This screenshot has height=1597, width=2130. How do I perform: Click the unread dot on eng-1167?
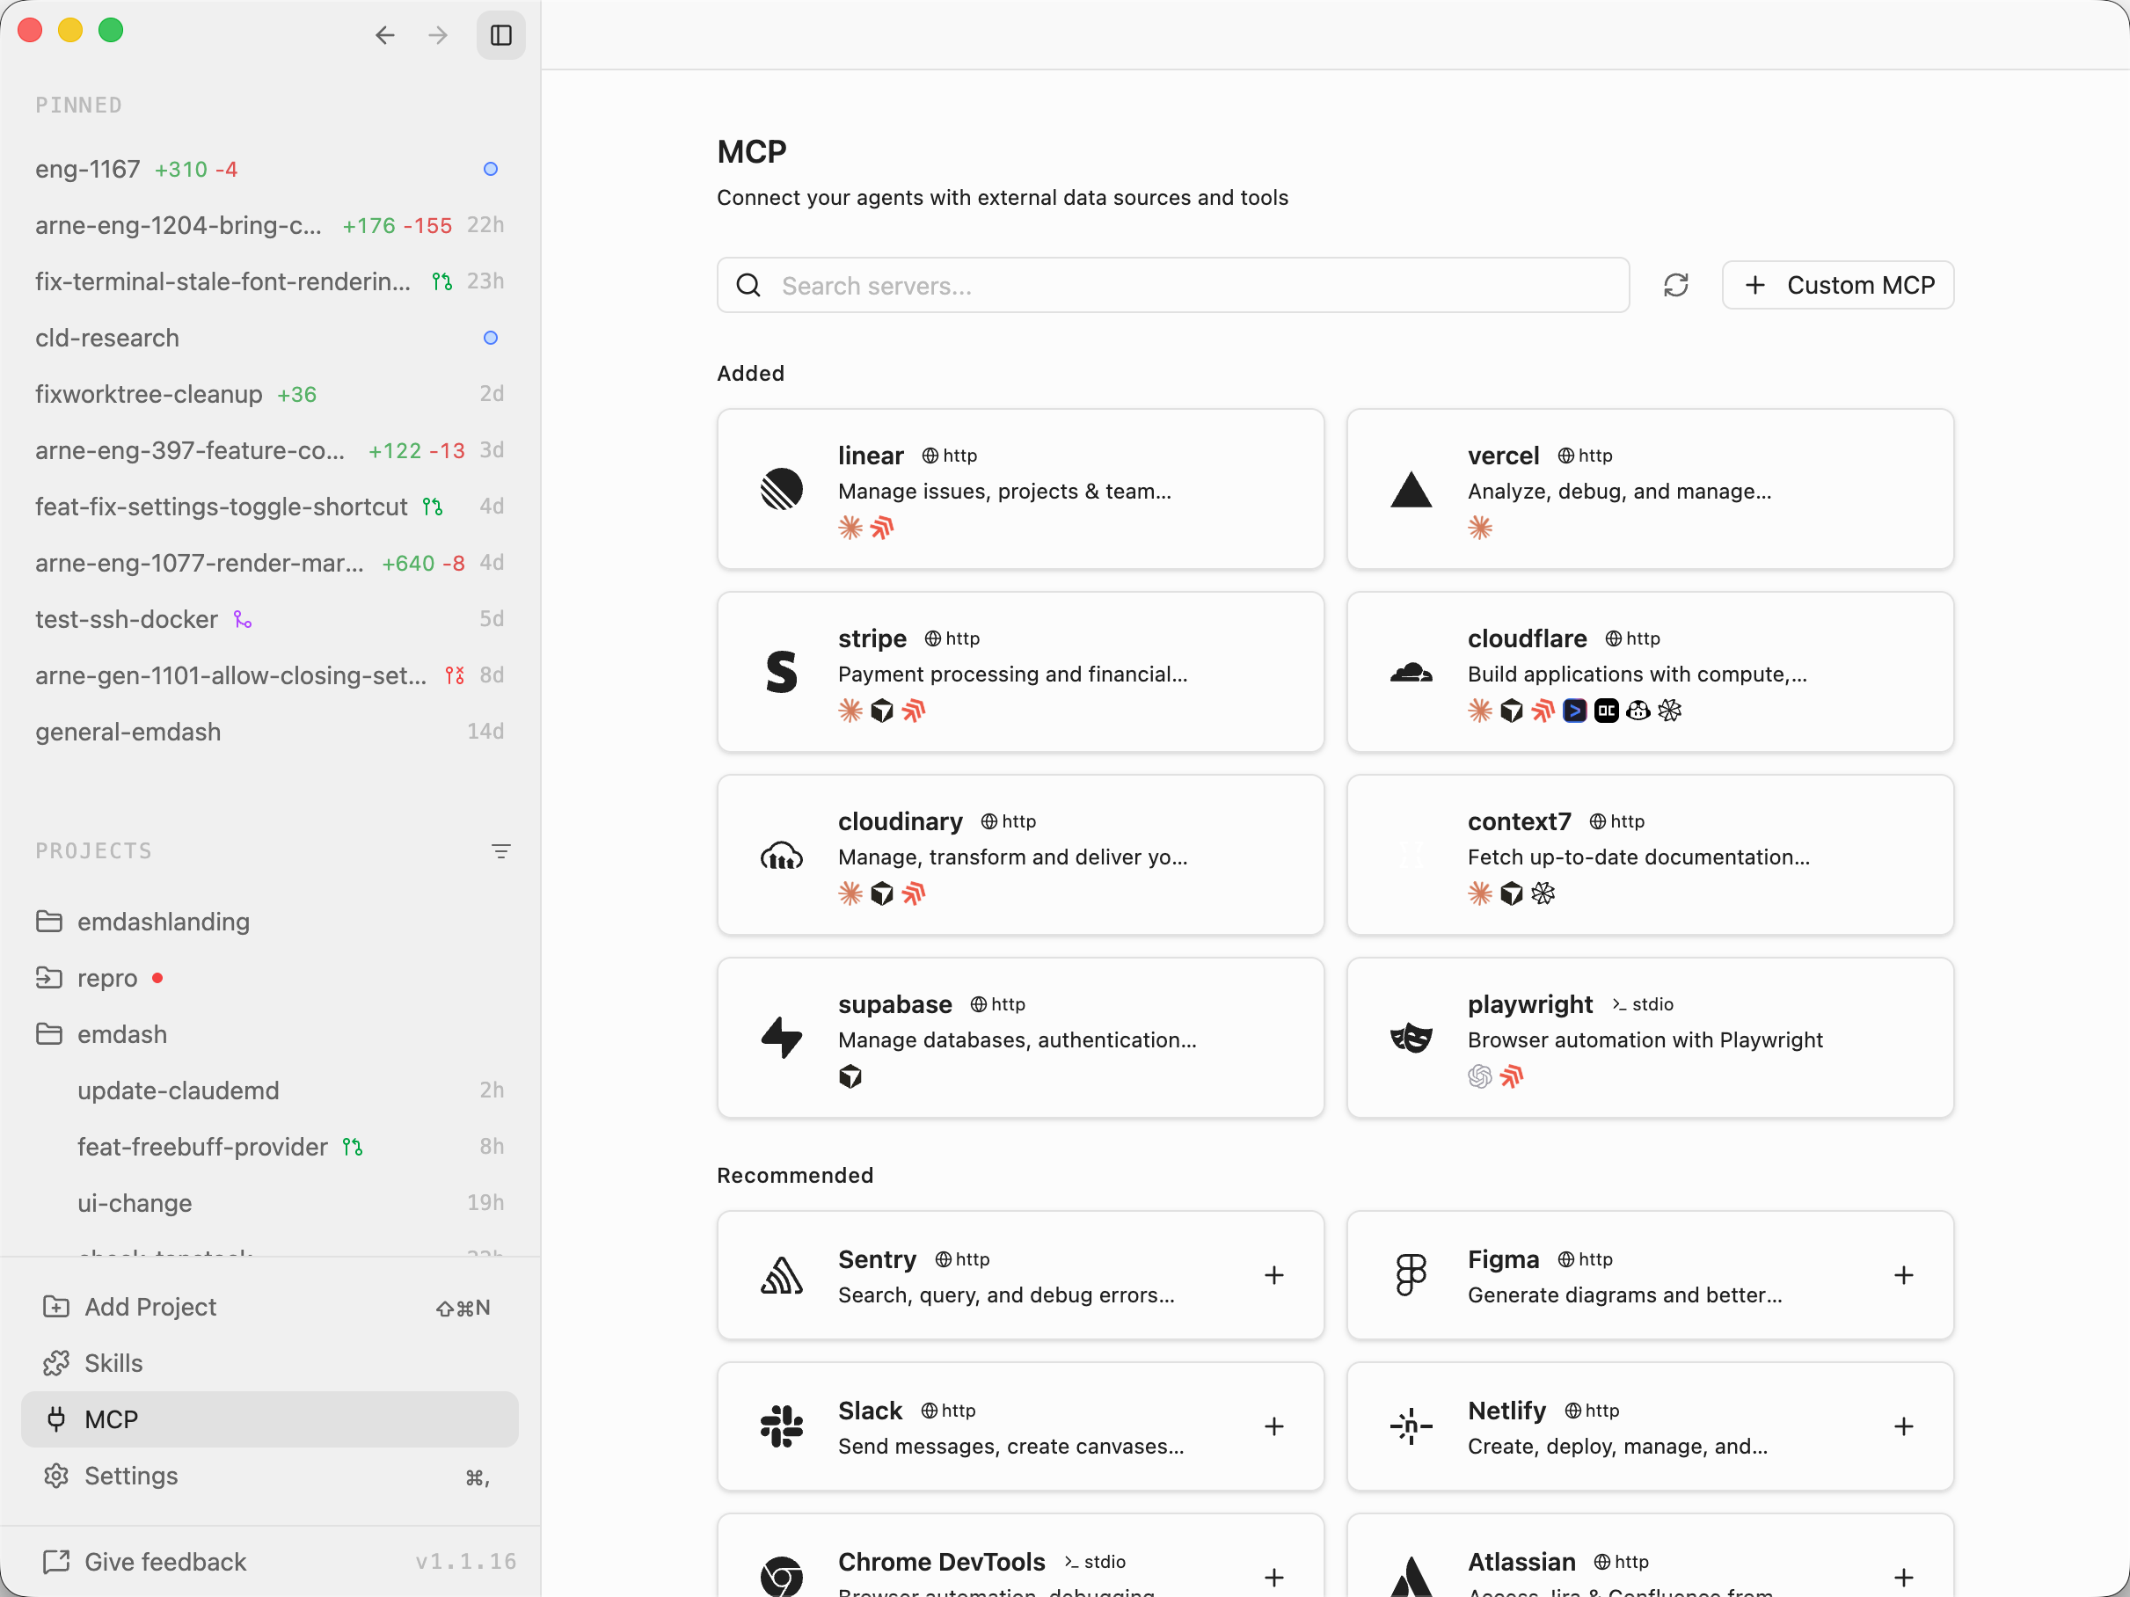(x=490, y=170)
